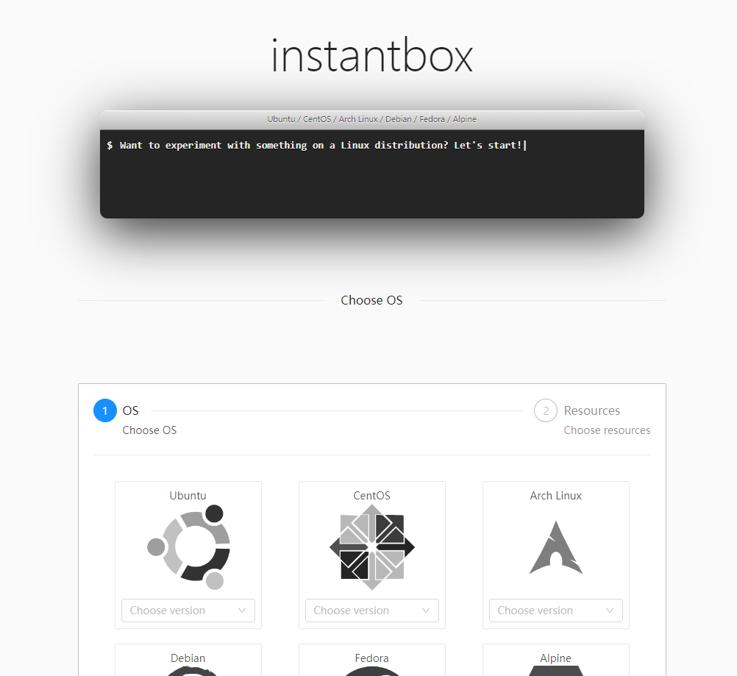Select the Alpine link in the terminal header

[x=464, y=118]
